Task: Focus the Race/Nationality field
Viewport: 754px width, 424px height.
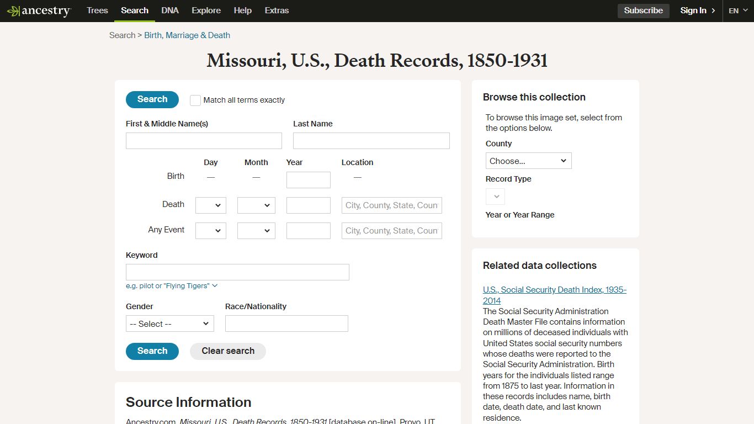Action: (x=286, y=324)
